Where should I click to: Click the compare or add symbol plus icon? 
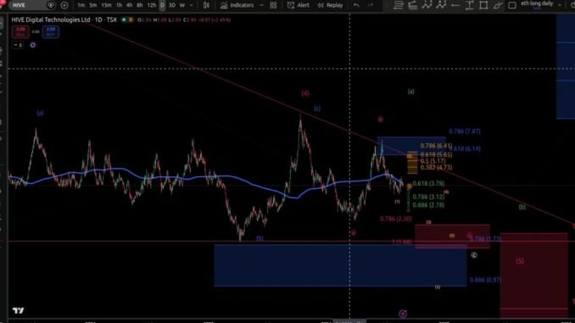64,5
